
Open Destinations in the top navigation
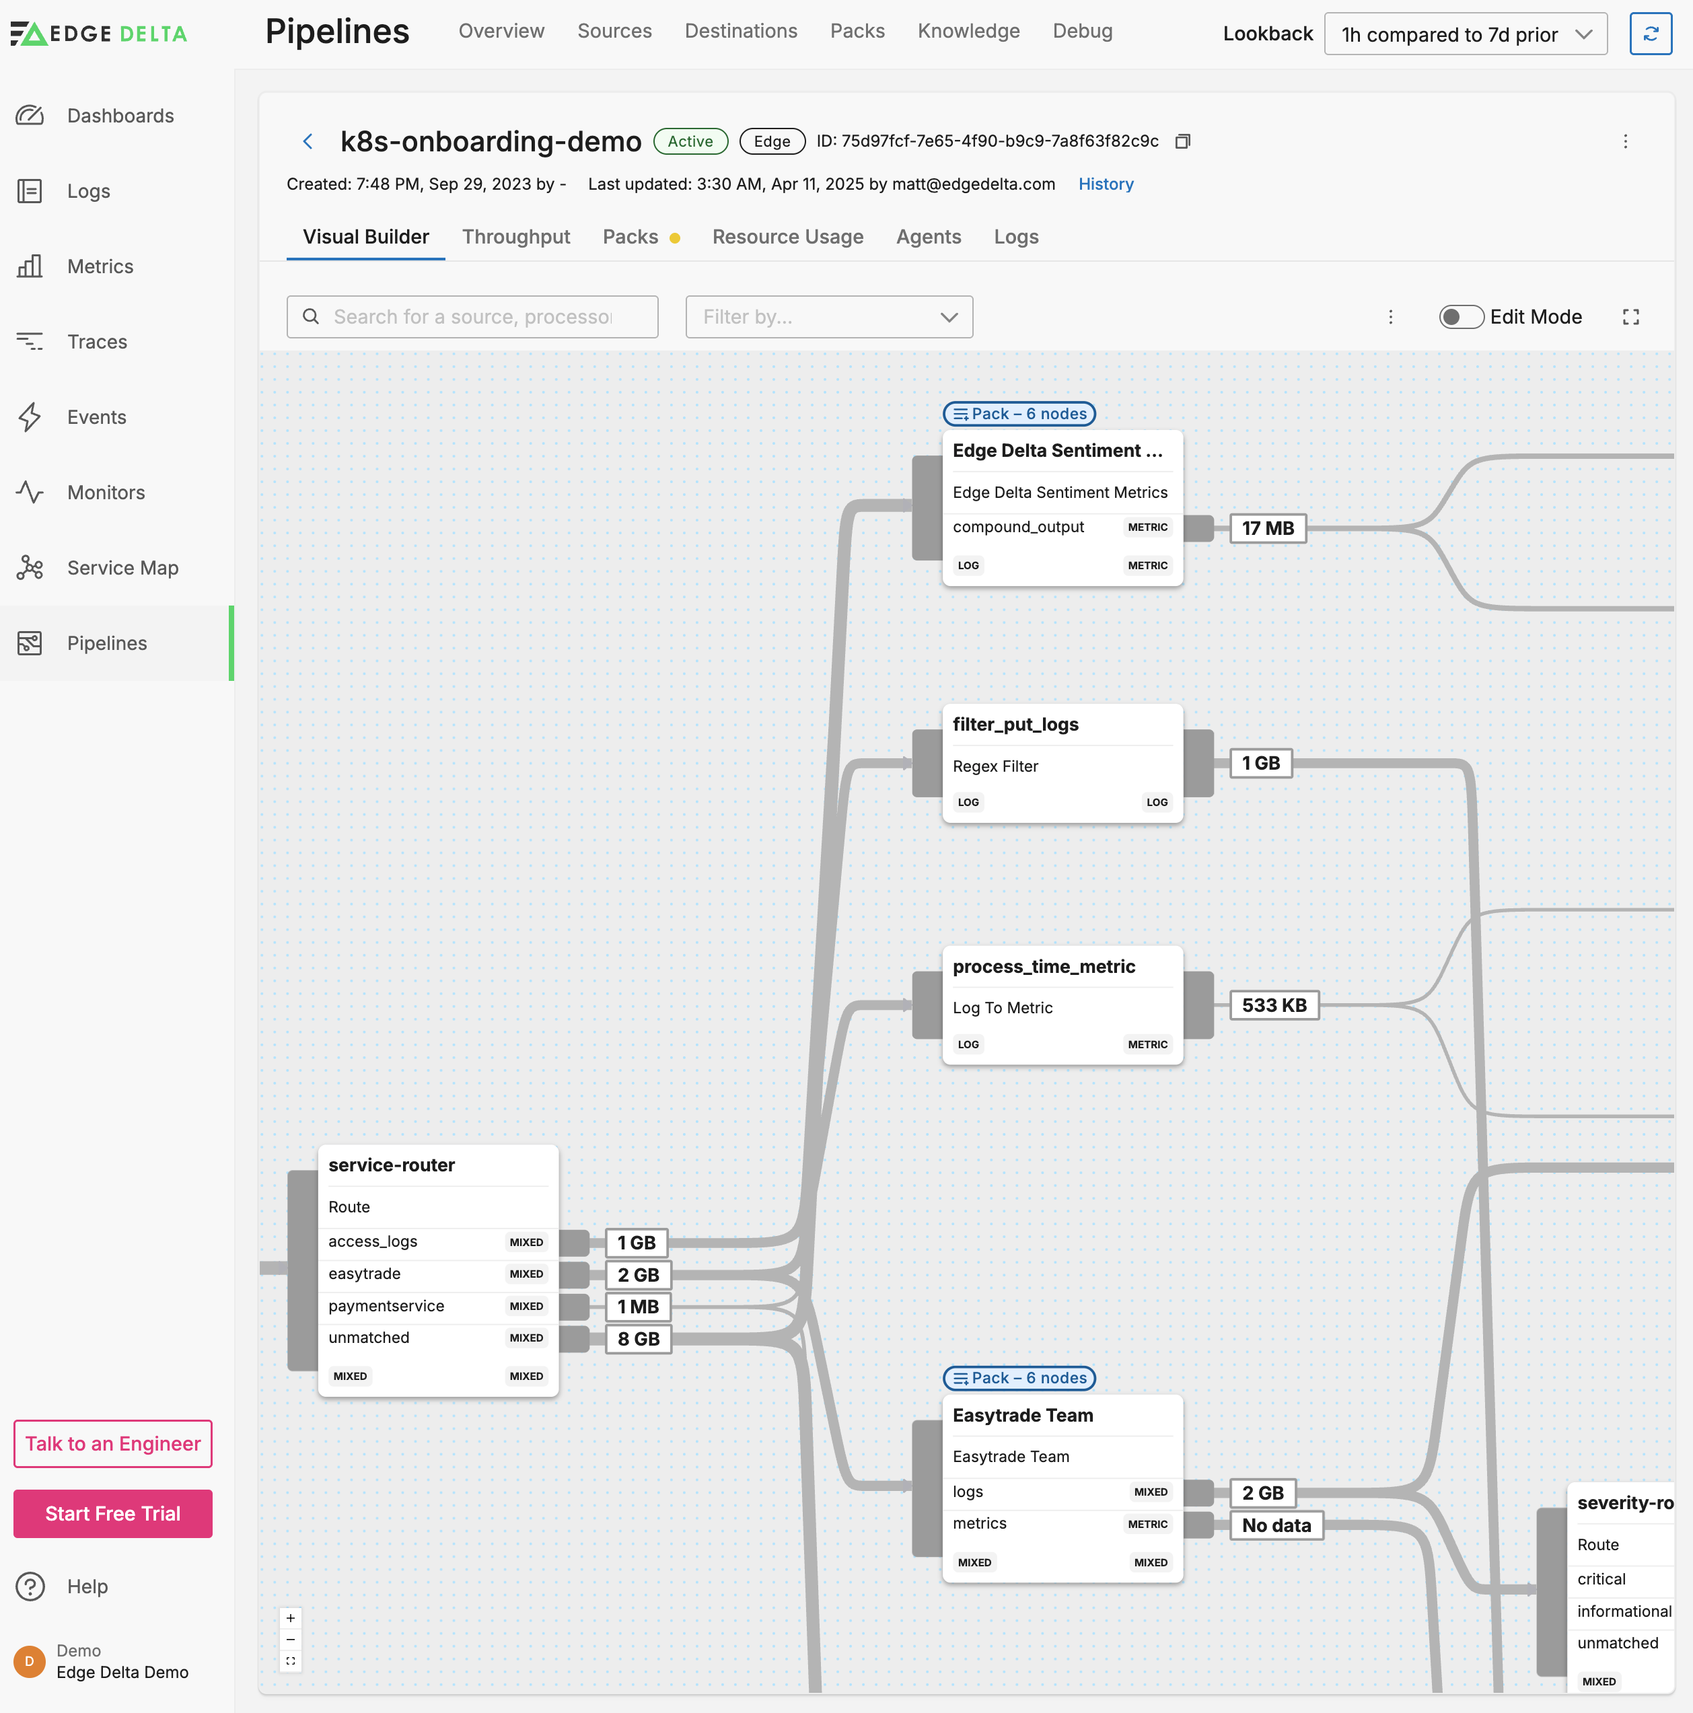point(741,31)
